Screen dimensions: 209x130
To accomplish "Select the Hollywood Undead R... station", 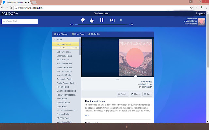I will pos(67,95).
